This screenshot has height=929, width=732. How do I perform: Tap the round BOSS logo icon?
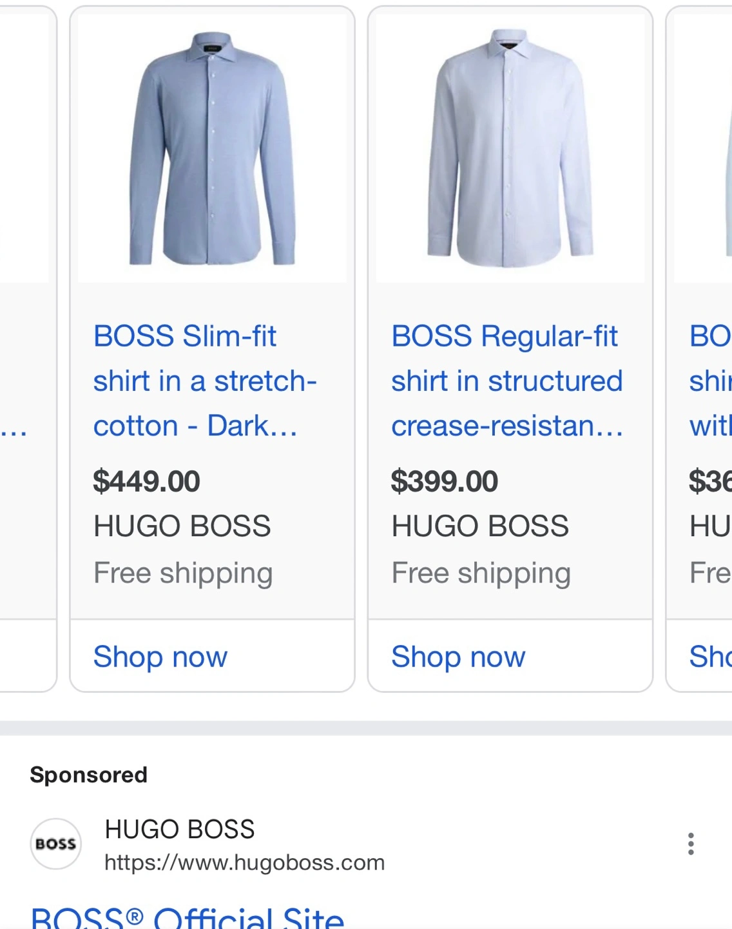coord(56,844)
